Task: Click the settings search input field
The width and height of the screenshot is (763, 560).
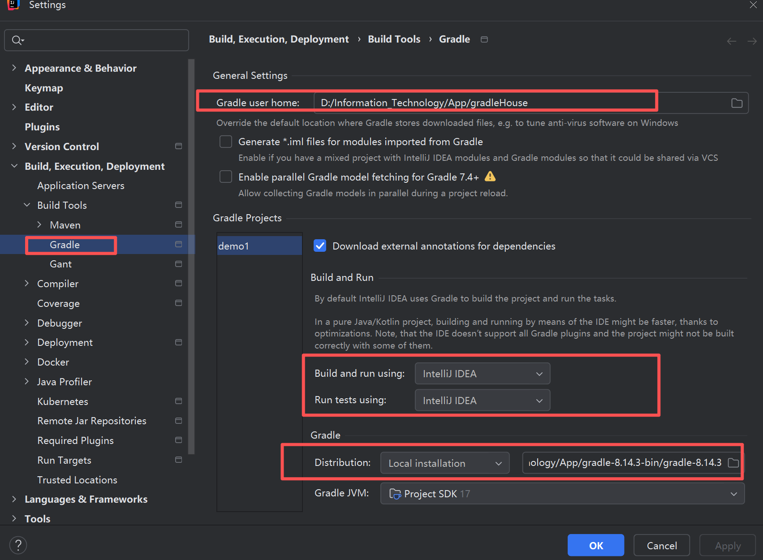Action: tap(96, 40)
